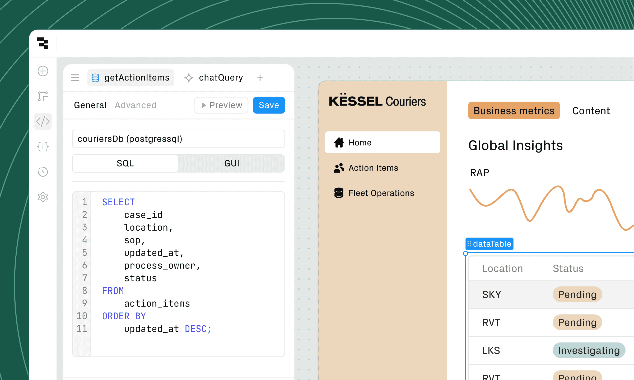Viewport: 634px width, 380px height.
Task: Open the variables {i} panel
Action: point(43,147)
